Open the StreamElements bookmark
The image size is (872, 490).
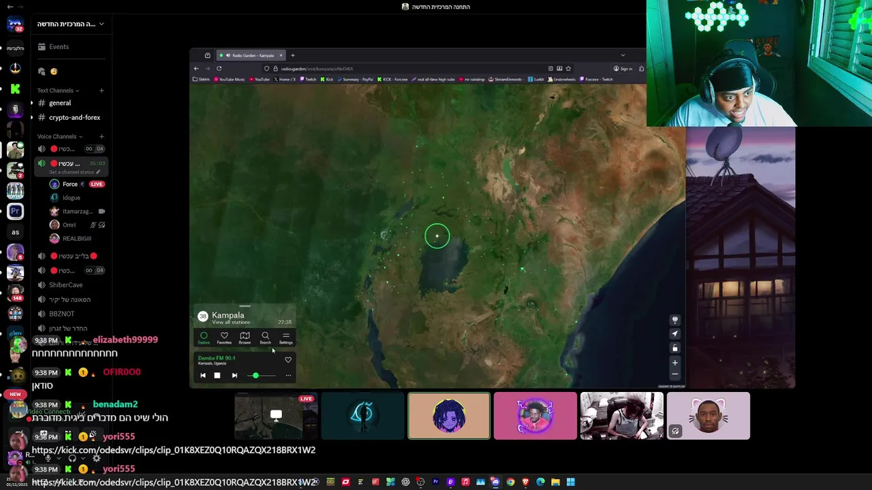tap(505, 79)
